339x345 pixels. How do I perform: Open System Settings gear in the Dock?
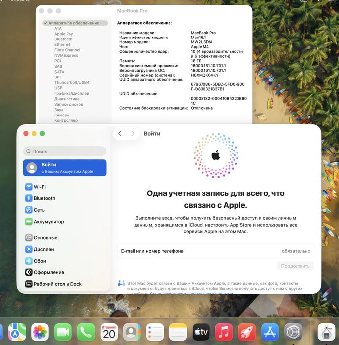293,332
